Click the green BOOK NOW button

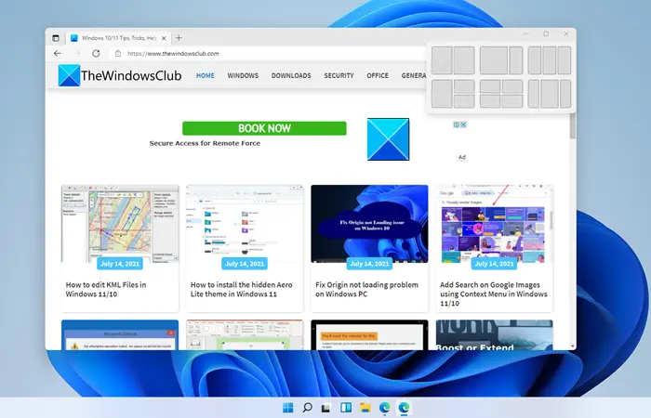click(x=264, y=128)
